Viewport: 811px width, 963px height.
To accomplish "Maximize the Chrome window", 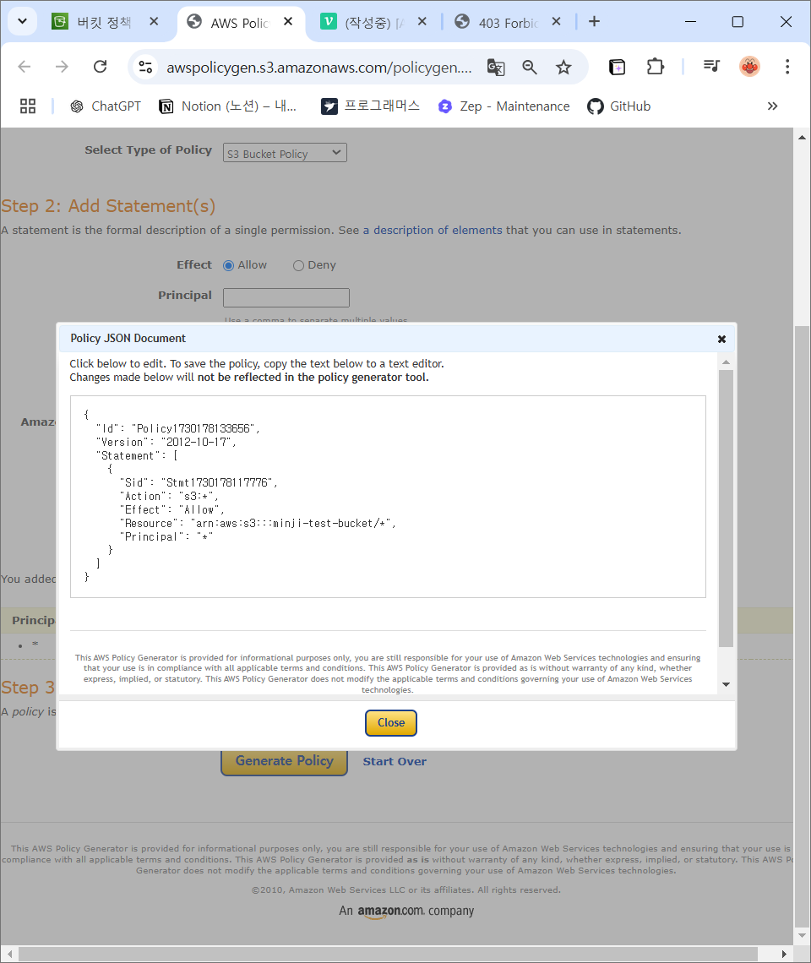I will click(738, 22).
